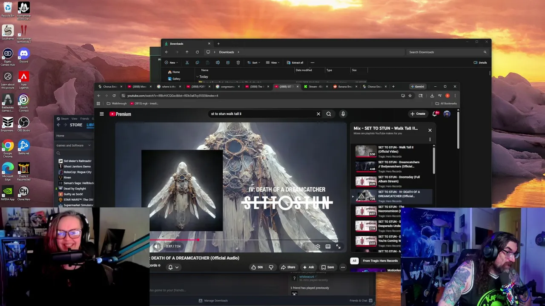
Task: Bookmark this page in Chrome
Action: tap(410, 96)
